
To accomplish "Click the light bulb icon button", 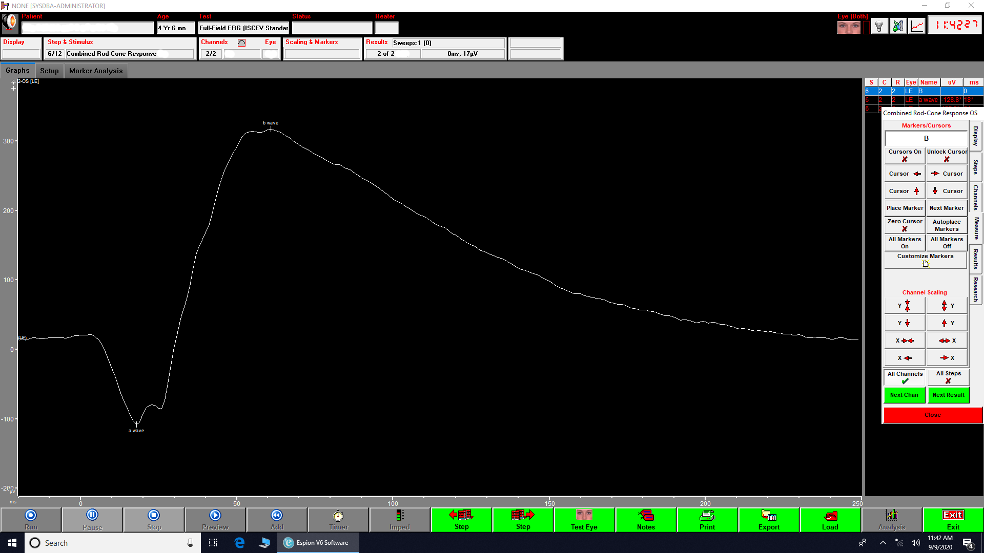I will (879, 26).
